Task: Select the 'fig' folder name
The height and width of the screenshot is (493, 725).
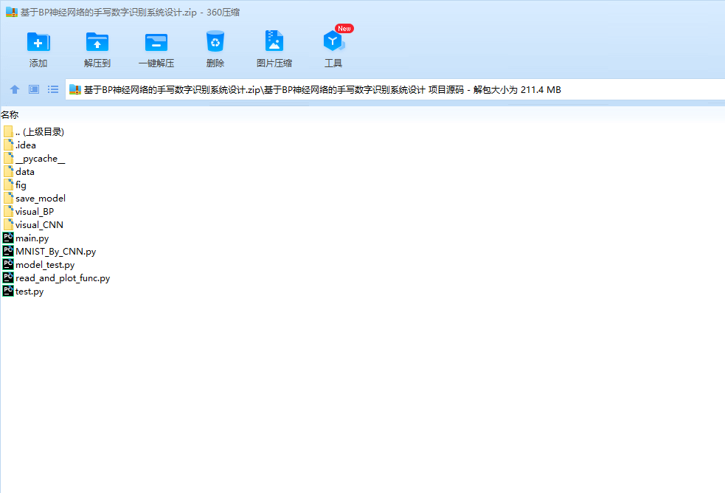Action: (21, 185)
